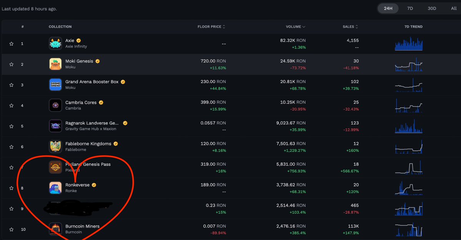Screen dimensions: 461x240
Task: Click the Last updated 8 hours ago text
Action: pos(29,9)
